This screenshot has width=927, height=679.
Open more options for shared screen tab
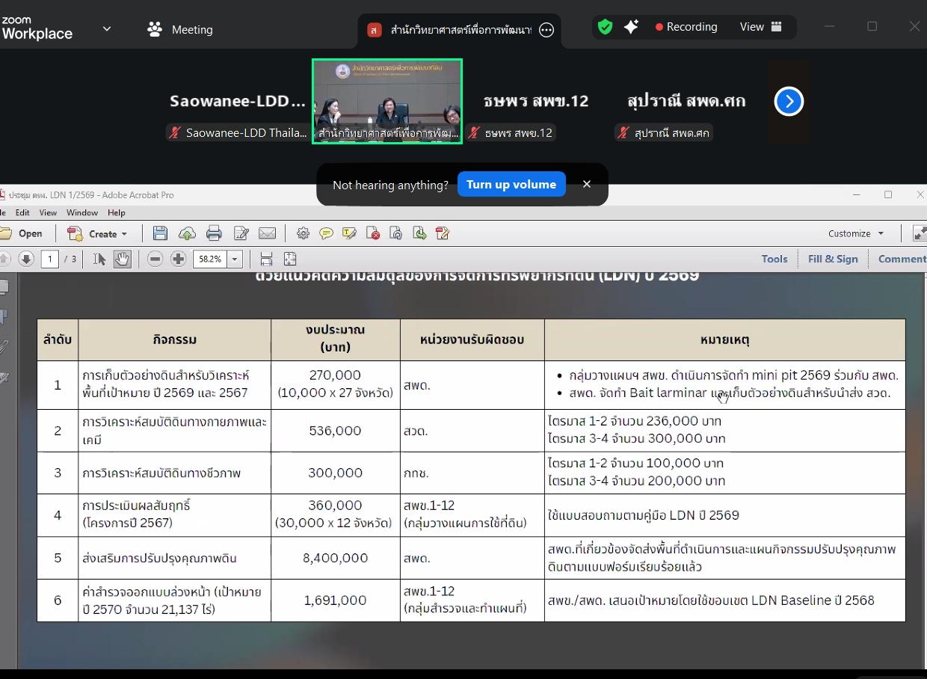(546, 30)
